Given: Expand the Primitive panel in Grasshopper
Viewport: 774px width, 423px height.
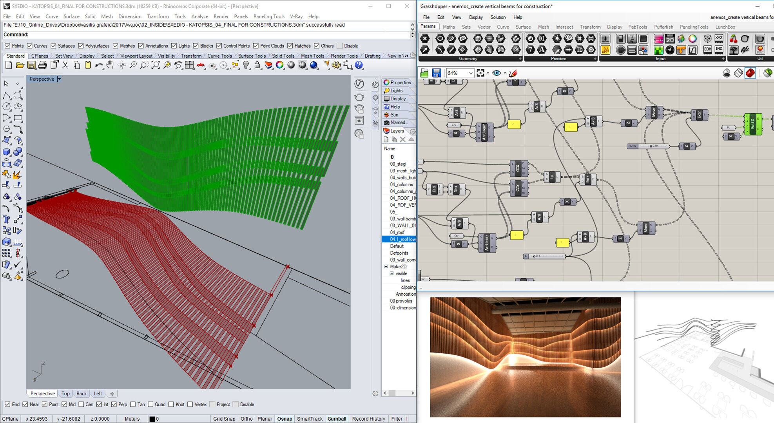Looking at the screenshot, I should tap(595, 59).
